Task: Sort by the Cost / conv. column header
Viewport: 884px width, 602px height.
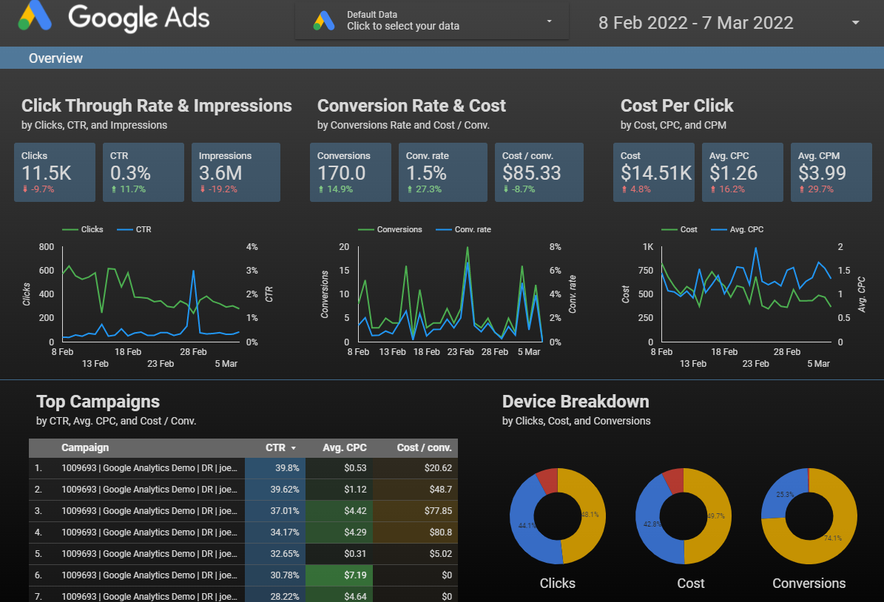Action: [424, 447]
